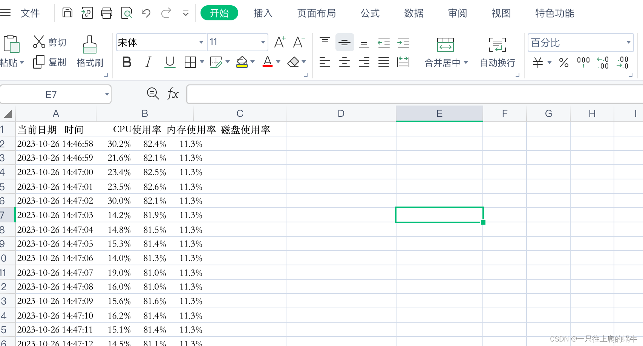Screen dimensions: 643x346
Task: Click the Print icon
Action: 107,13
